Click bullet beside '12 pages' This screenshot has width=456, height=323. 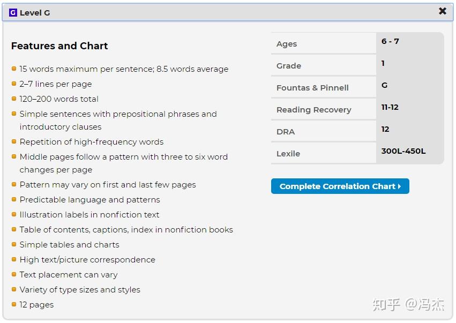coord(14,304)
